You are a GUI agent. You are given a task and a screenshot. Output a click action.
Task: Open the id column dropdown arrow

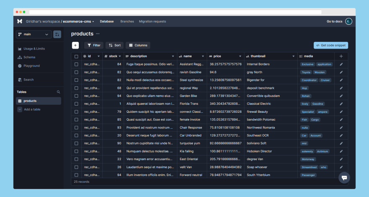[99, 56]
